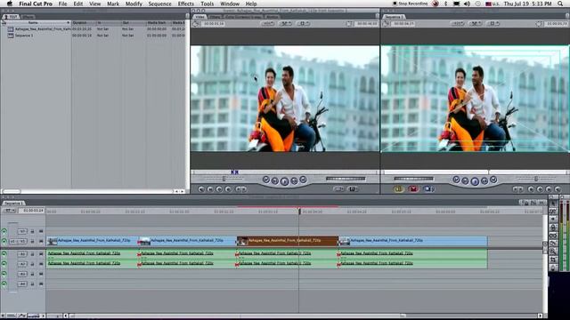
Task: Click the Viewer play button
Action: tap(284, 181)
